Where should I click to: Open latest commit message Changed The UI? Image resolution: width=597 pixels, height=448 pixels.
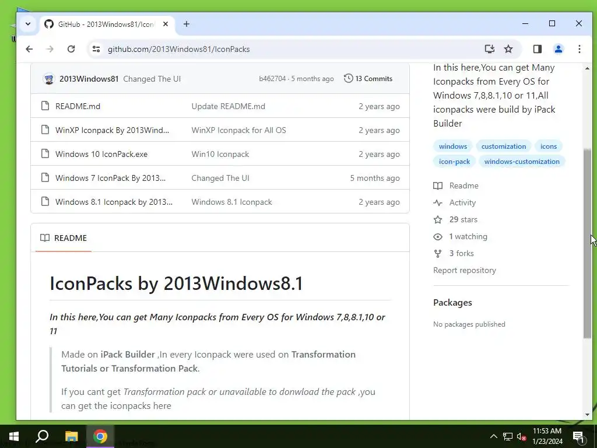coord(152,79)
